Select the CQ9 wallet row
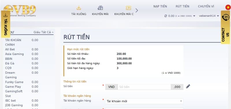The width and height of the screenshot is (231, 109). (x=22, y=68)
